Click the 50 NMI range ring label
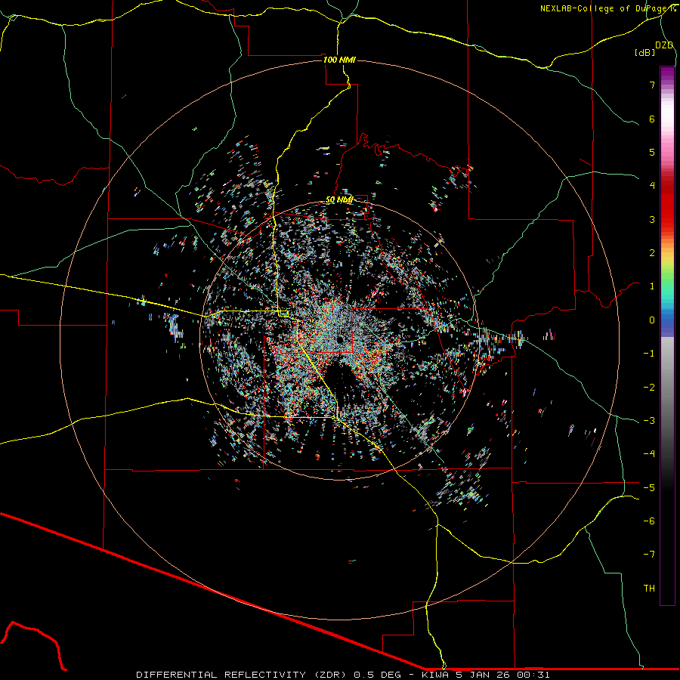The width and height of the screenshot is (680, 680). 339,200
